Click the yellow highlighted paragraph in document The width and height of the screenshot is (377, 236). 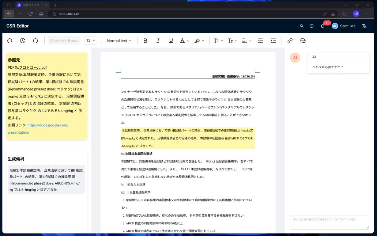click(x=188, y=138)
